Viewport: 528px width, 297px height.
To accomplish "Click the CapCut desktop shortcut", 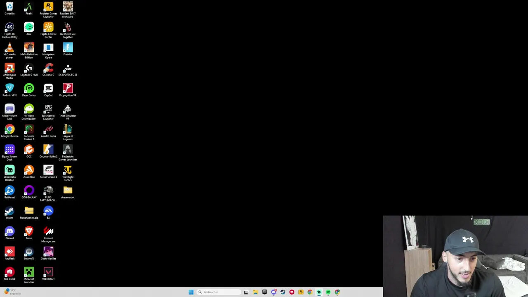I will click(x=48, y=90).
